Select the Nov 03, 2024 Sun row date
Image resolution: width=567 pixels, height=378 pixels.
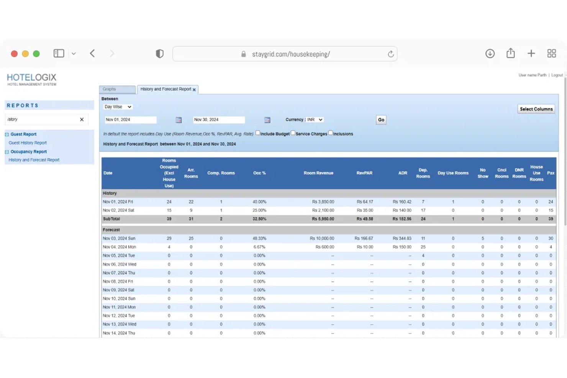coord(119,238)
